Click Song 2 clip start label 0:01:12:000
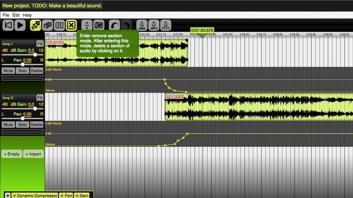This screenshot has width=353, height=198. (174, 96)
